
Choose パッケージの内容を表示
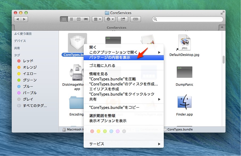(124, 58)
